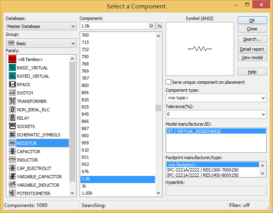Enable Save unique component on placement

click(168, 82)
